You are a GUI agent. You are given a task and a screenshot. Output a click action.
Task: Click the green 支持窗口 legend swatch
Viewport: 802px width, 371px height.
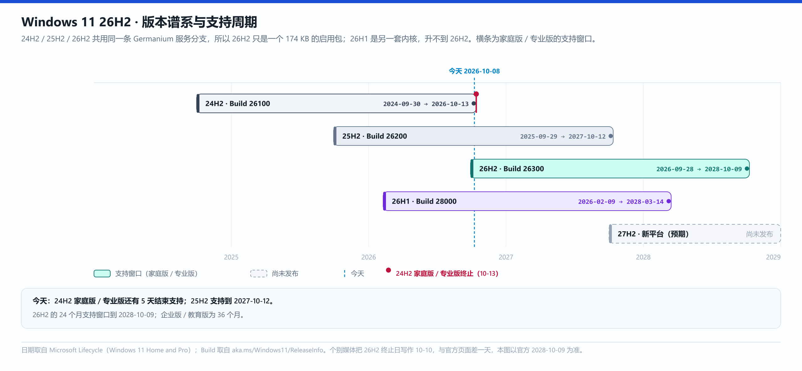pyautogui.click(x=102, y=274)
